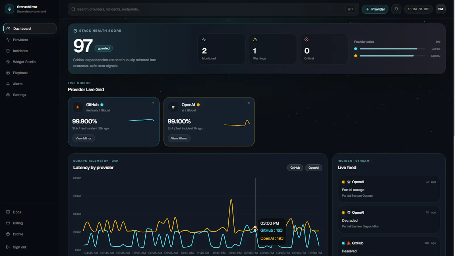The width and height of the screenshot is (455, 256).
Task: Click the 99.900% SLA value
Action: [84, 121]
